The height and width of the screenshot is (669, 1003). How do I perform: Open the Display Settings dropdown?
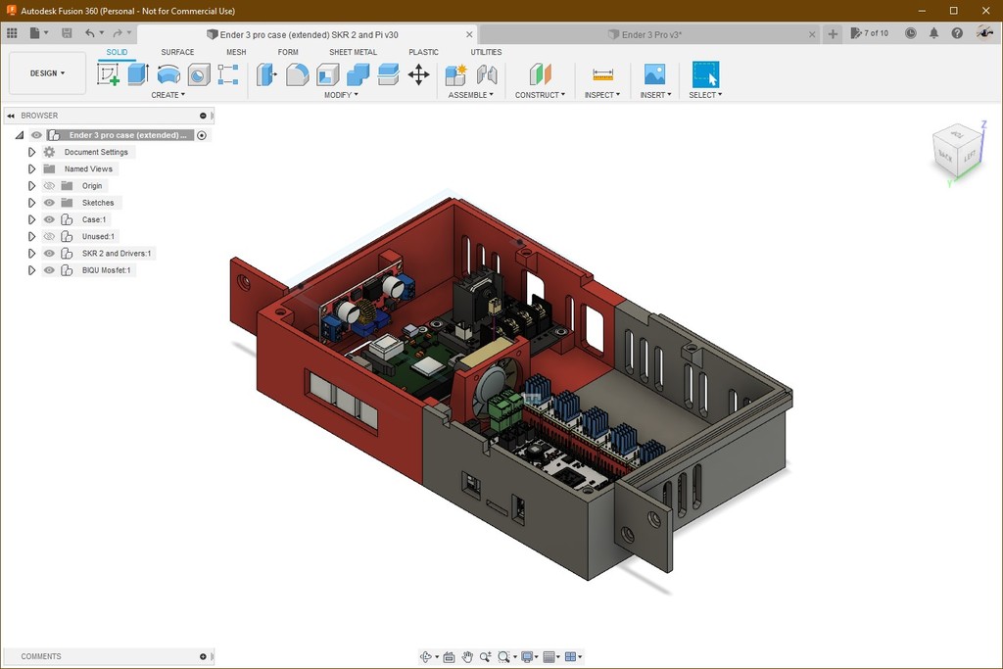(x=531, y=657)
